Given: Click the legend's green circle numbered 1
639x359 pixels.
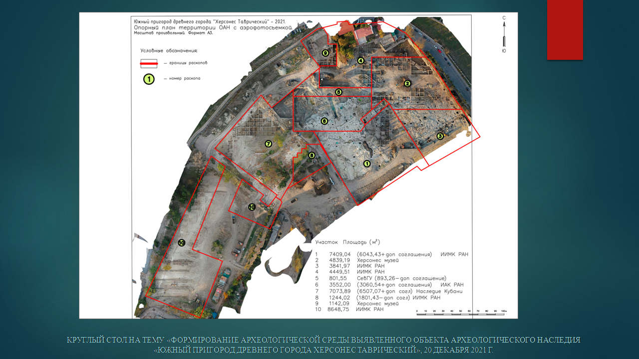Looking at the screenshot, I should (149, 79).
